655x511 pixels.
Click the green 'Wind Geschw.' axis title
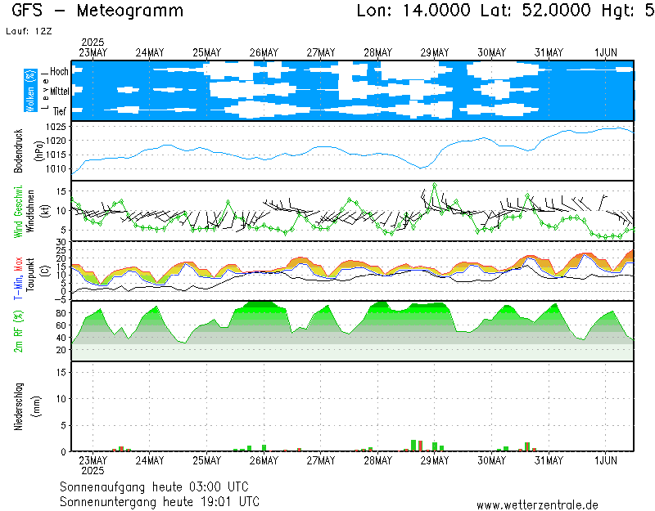pyautogui.click(x=18, y=212)
